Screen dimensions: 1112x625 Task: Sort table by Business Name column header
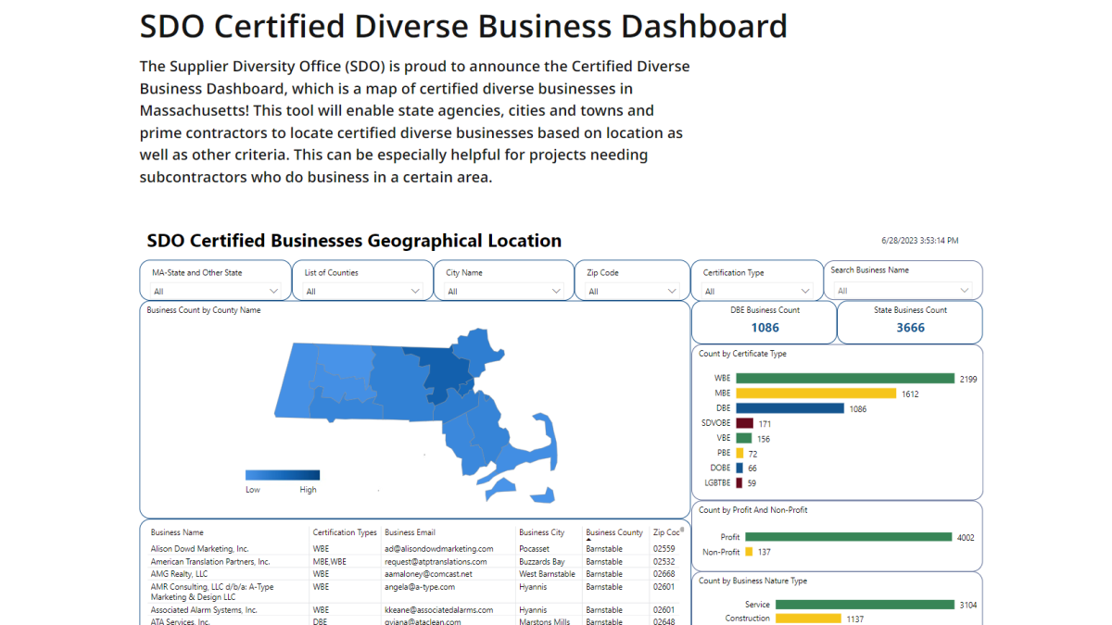(177, 532)
